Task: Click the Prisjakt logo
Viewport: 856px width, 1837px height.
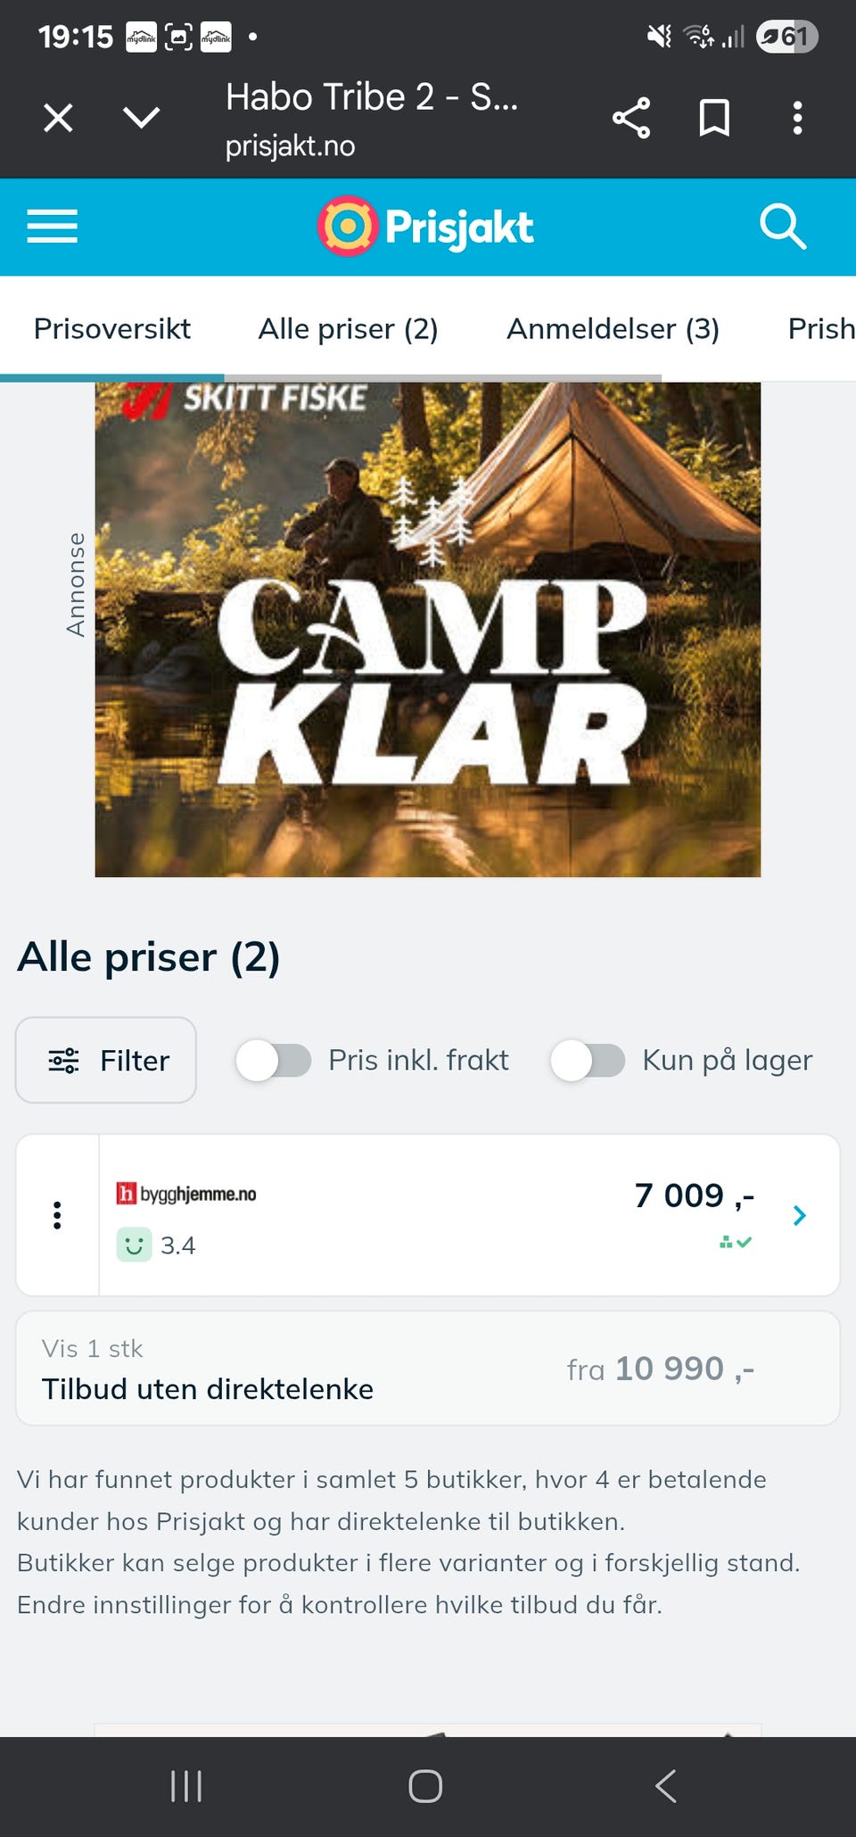Action: pyautogui.click(x=425, y=227)
